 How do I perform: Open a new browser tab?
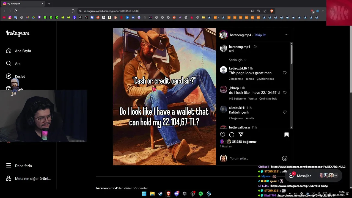point(49,4)
